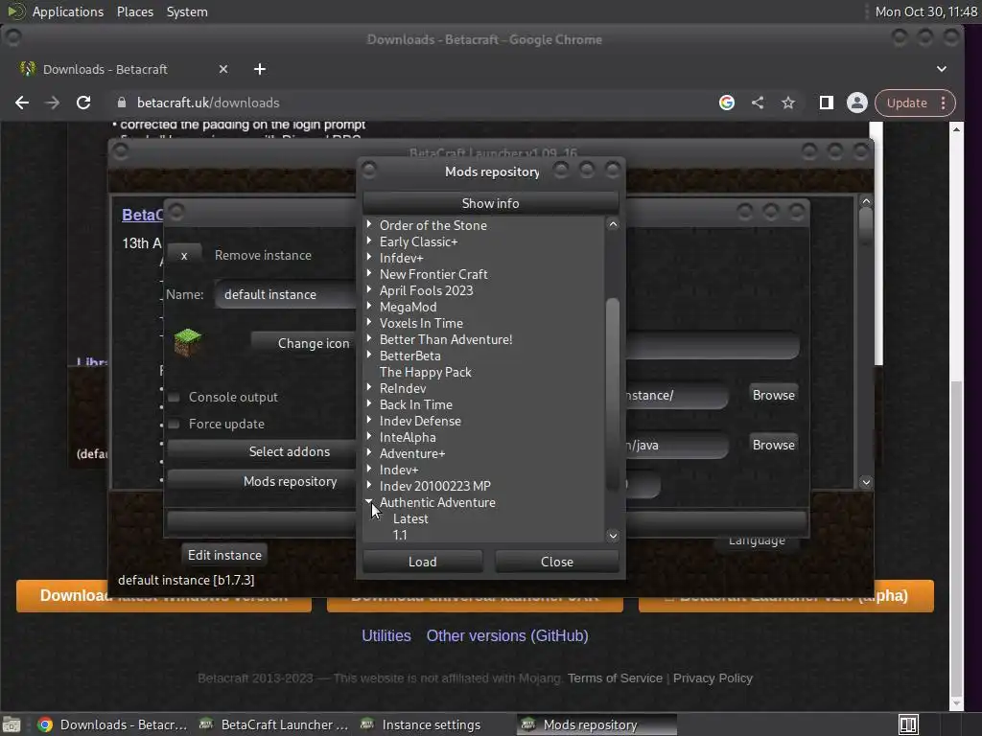
Task: Switch to Downloads - Betacraft taskbar item
Action: click(113, 724)
